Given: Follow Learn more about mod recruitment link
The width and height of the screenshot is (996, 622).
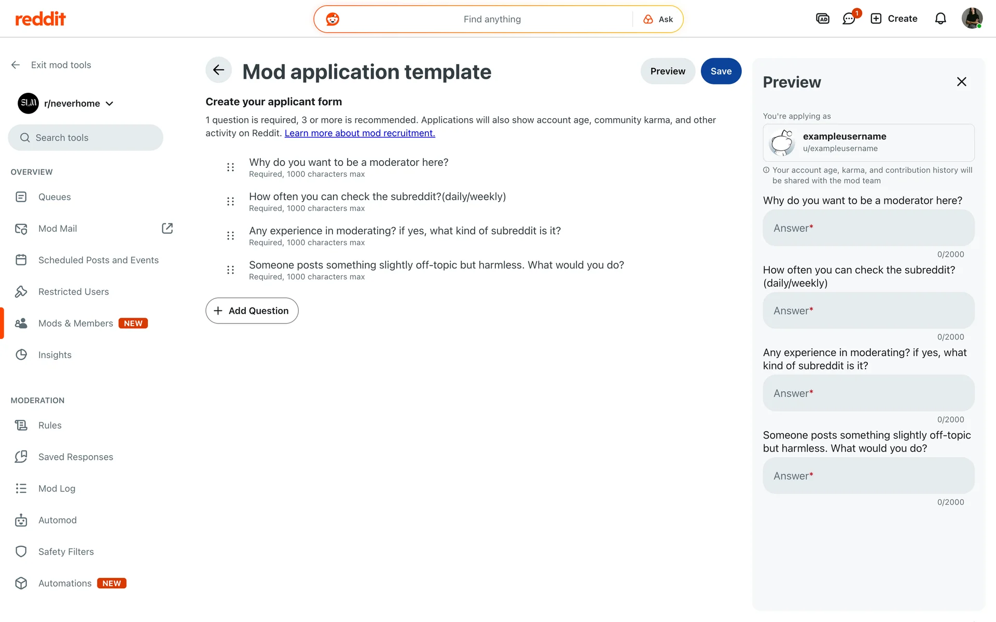Looking at the screenshot, I should (x=359, y=133).
